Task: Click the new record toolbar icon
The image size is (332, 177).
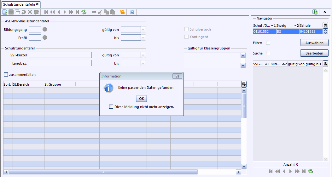Action: [x=5, y=12]
